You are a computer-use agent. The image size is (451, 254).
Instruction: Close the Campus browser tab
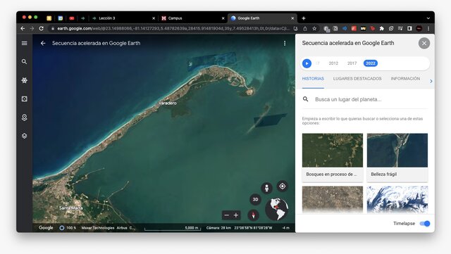point(223,18)
